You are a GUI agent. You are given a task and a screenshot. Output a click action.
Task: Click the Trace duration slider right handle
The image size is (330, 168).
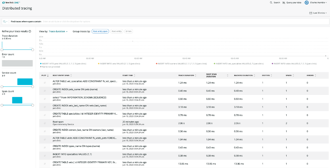(x=33, y=50)
